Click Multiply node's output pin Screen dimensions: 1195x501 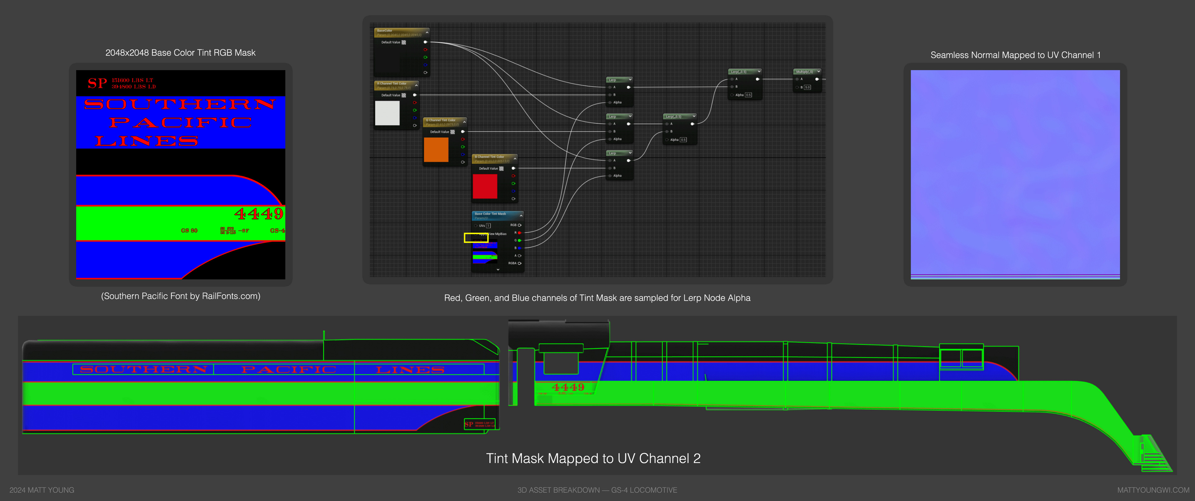click(x=817, y=79)
